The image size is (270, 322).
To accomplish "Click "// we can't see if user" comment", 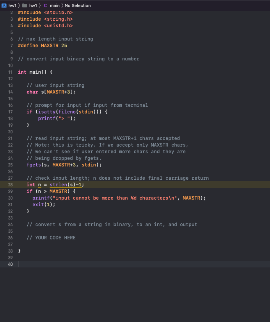I will (x=106, y=152).
